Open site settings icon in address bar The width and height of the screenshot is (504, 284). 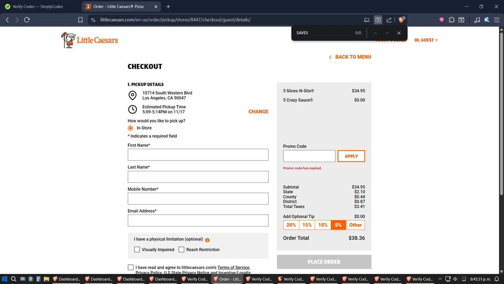click(x=93, y=20)
